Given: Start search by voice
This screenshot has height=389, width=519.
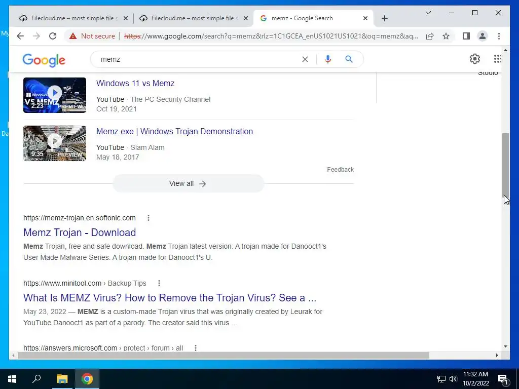Looking at the screenshot, I should click(328, 59).
